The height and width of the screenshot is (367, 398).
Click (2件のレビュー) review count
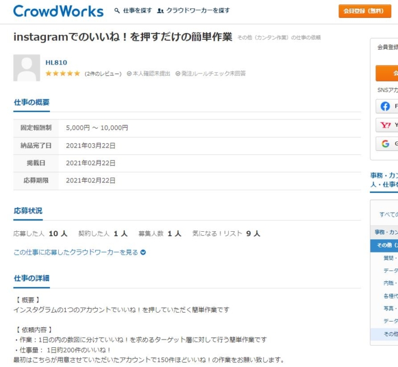[x=103, y=74]
